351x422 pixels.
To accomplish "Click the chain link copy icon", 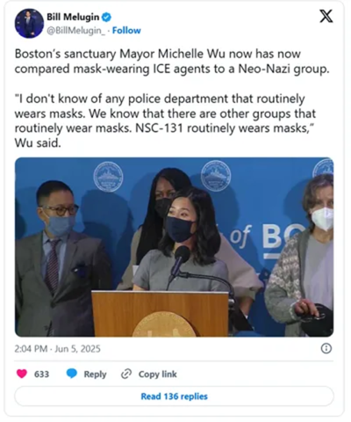I will coord(126,374).
